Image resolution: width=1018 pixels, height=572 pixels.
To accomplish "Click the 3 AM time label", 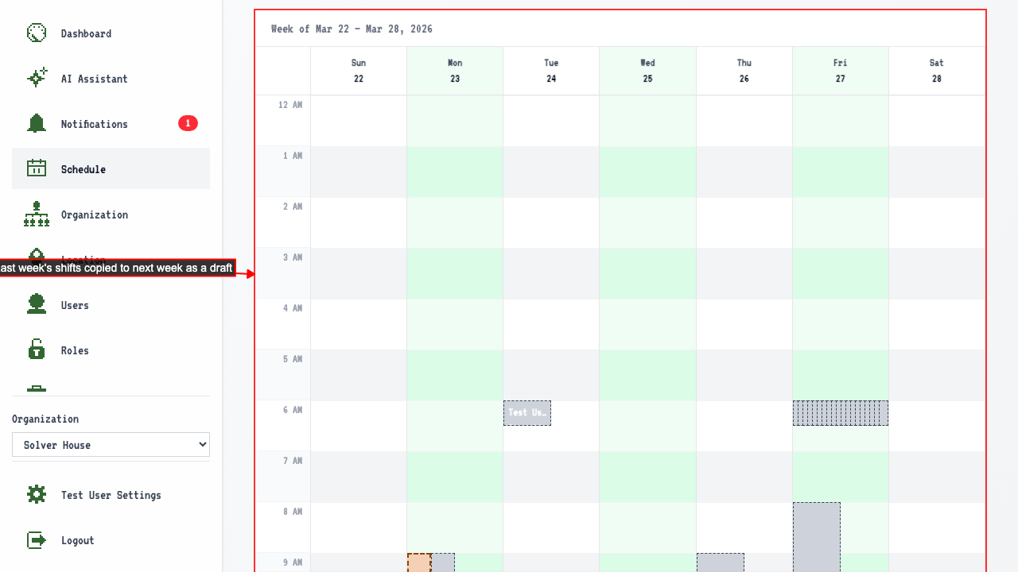I will click(293, 257).
